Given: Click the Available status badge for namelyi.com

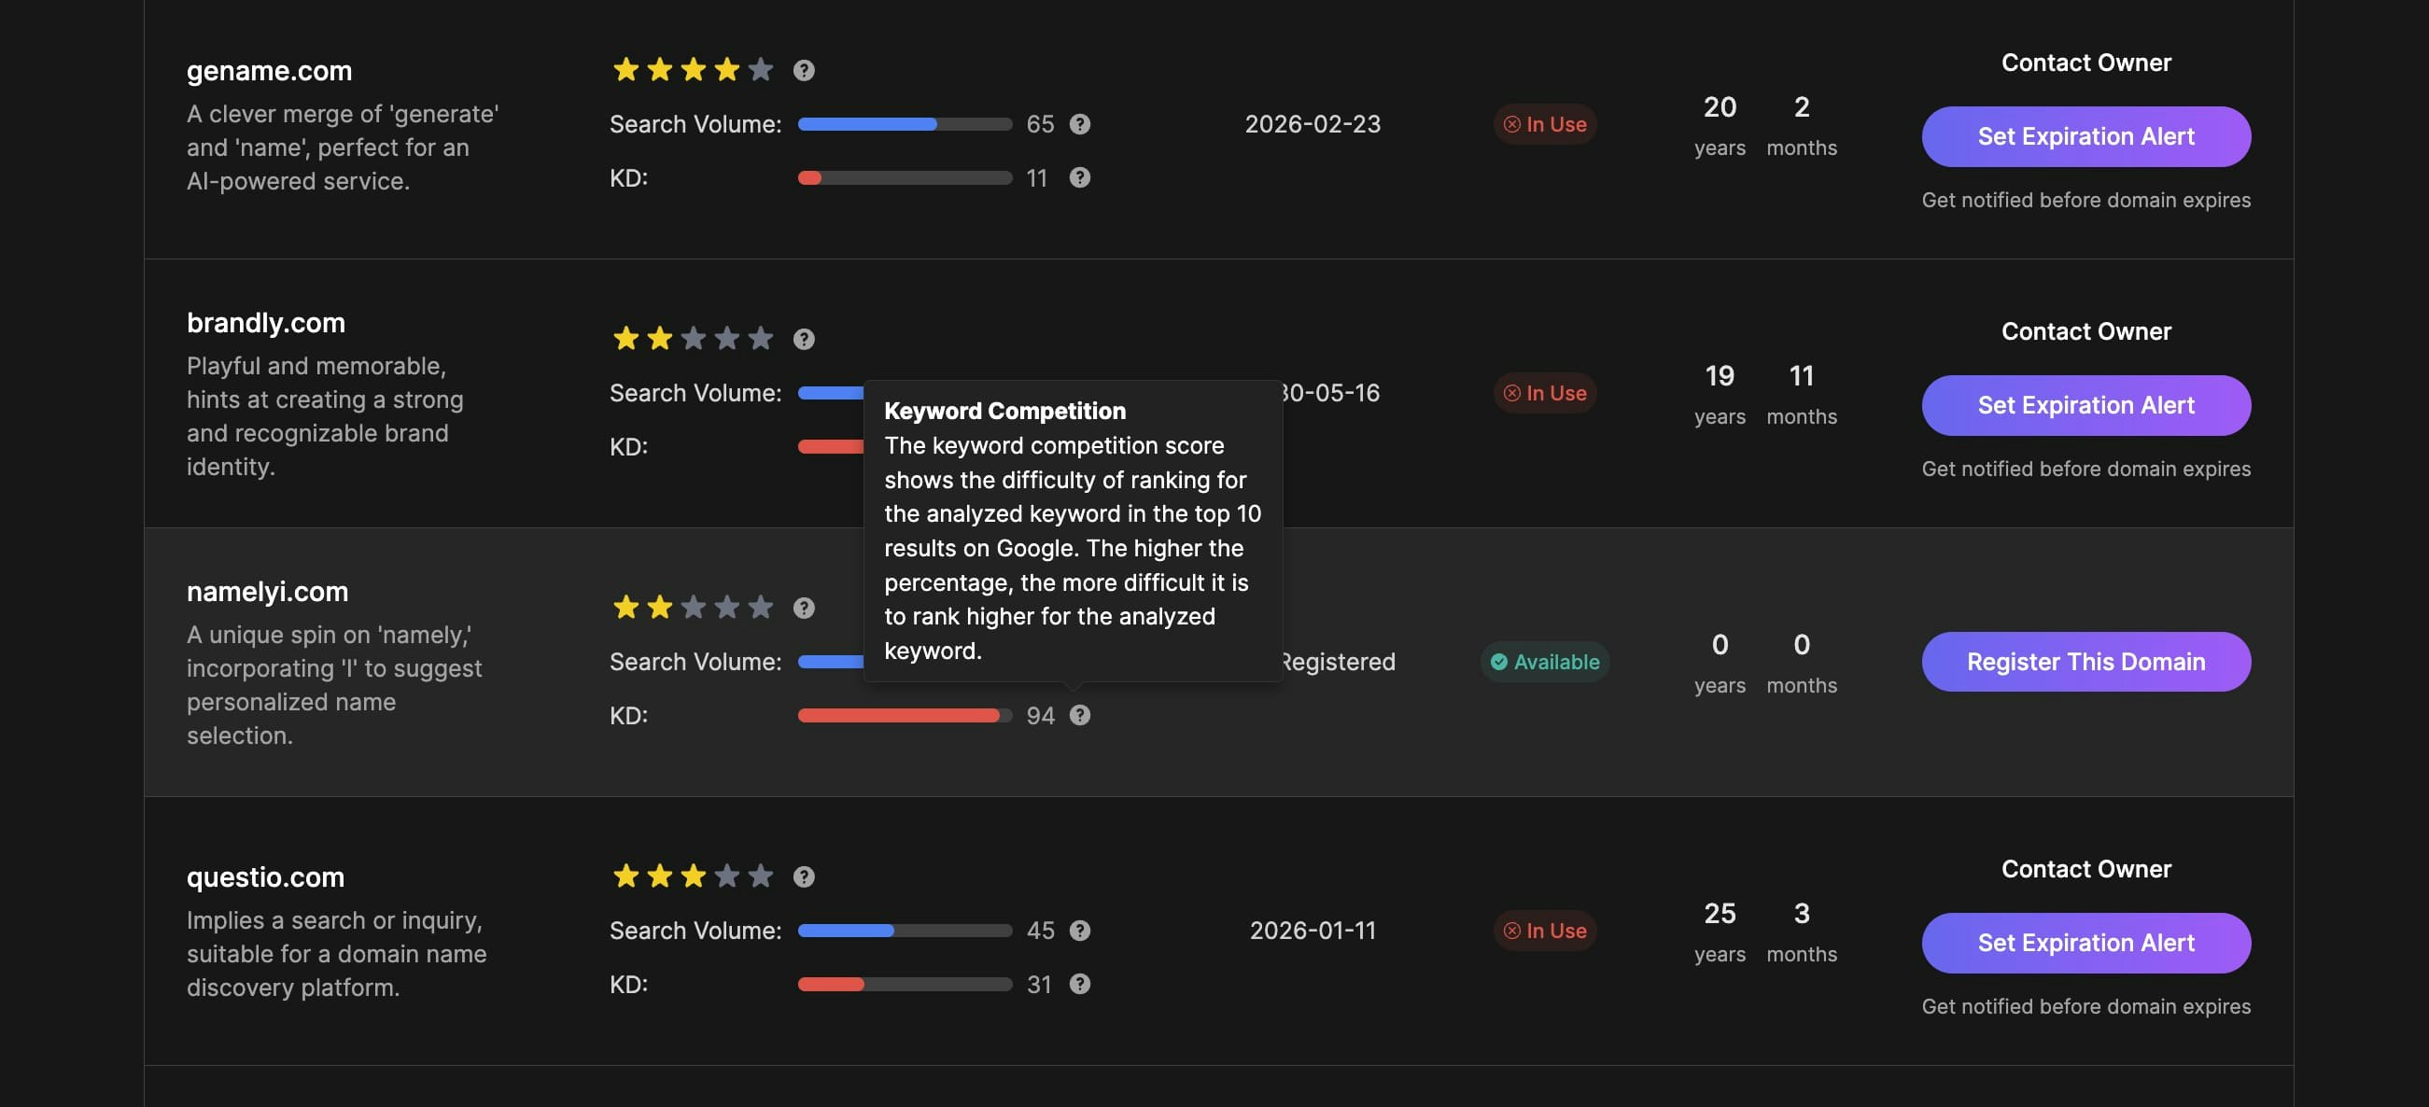Looking at the screenshot, I should [1544, 662].
